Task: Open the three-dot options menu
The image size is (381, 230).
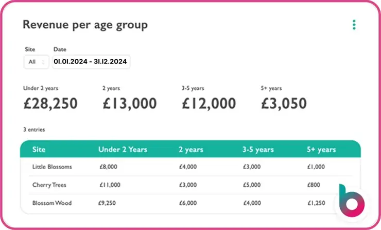Action: [x=354, y=25]
